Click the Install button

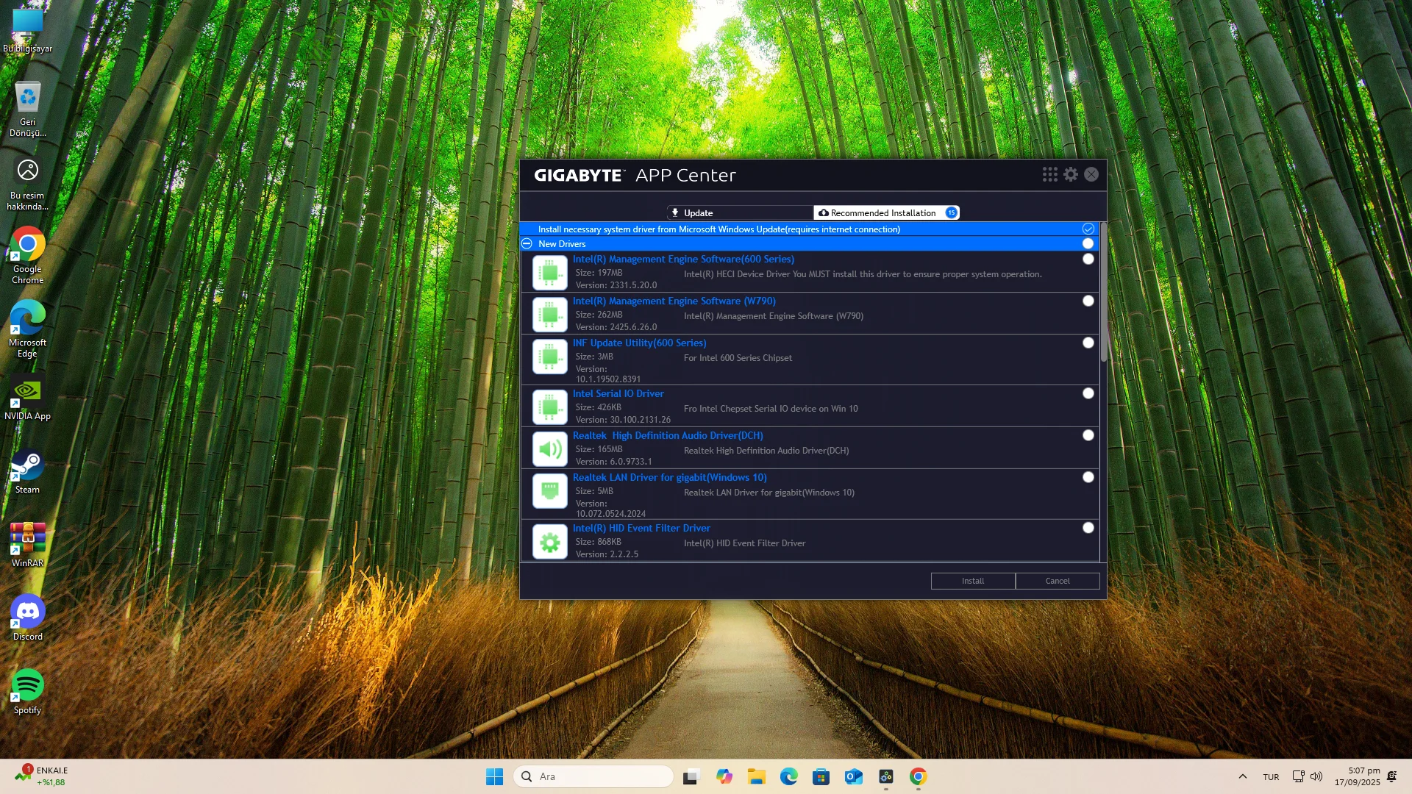[972, 581]
